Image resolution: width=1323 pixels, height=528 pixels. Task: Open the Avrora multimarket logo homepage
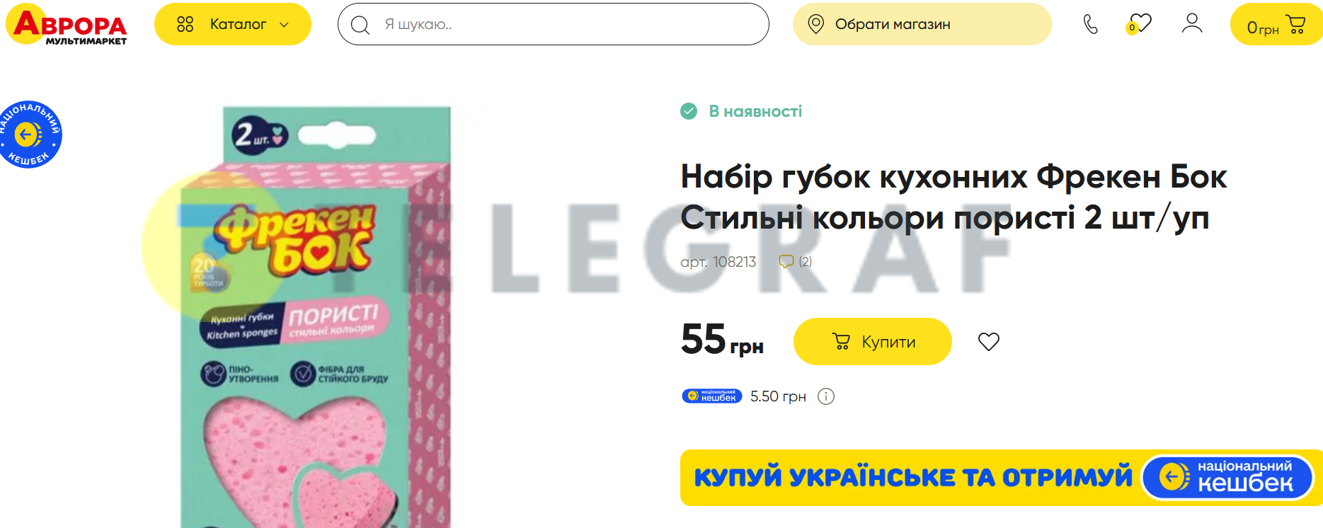(x=67, y=24)
